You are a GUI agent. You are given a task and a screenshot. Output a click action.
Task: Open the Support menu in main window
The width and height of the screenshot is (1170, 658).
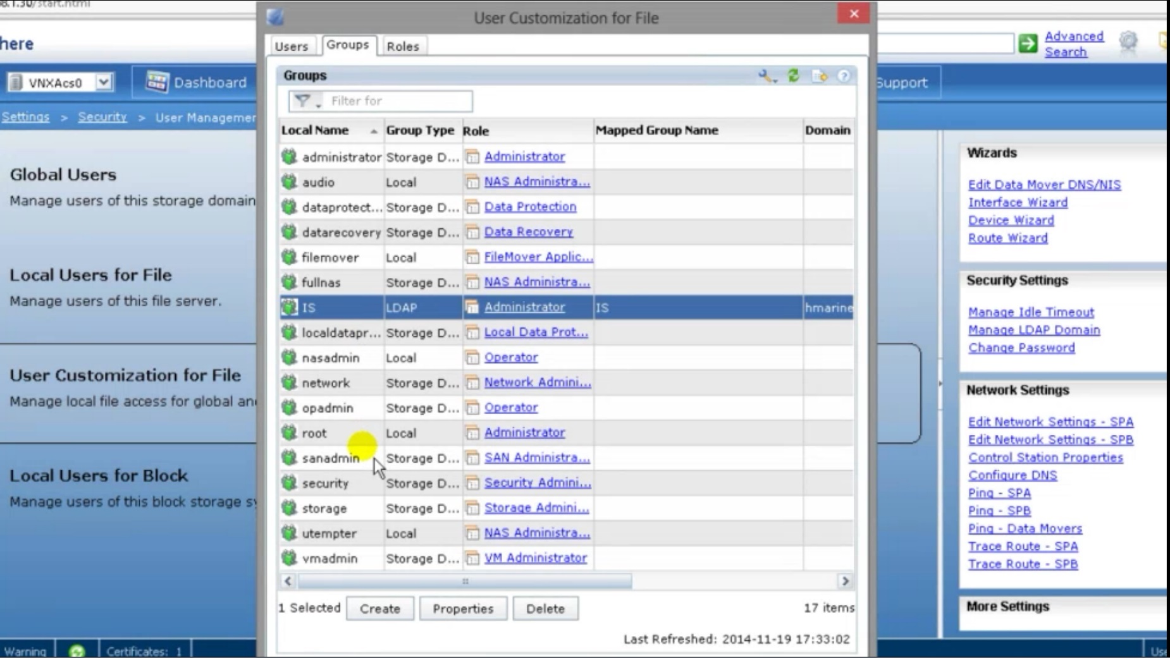pos(902,82)
